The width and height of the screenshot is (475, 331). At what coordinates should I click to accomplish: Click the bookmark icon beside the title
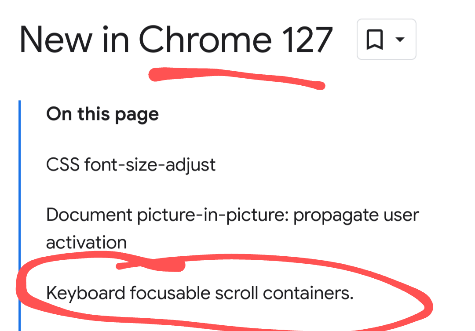click(x=374, y=40)
